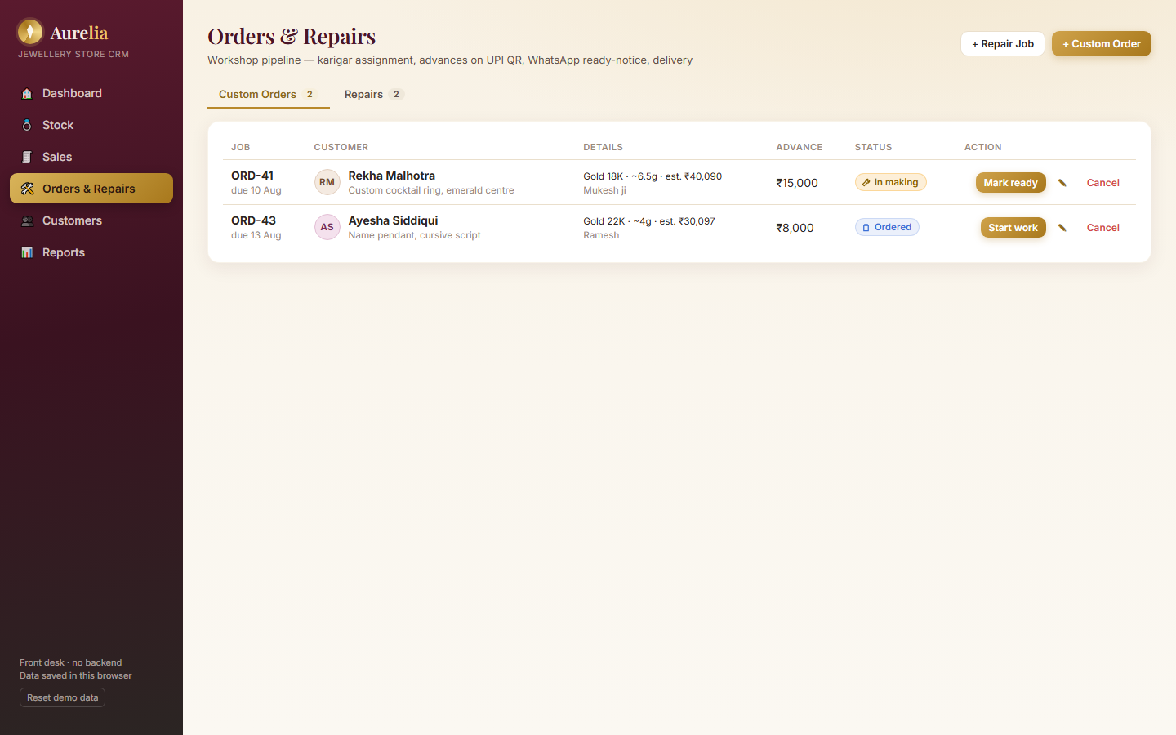The image size is (1176, 735).
Task: Click the Stock ring icon
Action: coord(27,125)
